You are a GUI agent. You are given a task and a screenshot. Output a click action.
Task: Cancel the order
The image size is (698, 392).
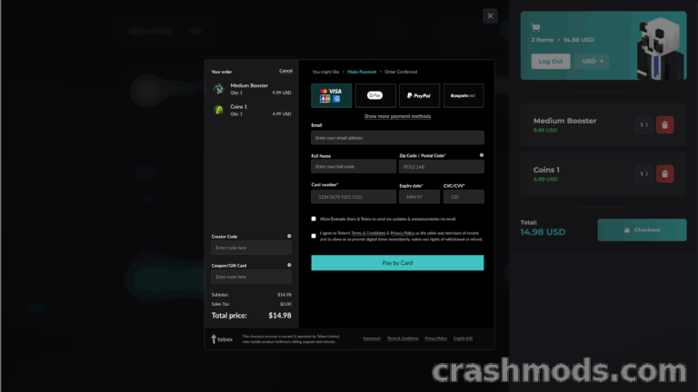pyautogui.click(x=285, y=71)
